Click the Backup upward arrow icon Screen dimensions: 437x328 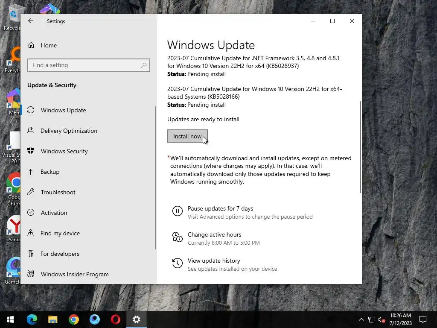[x=31, y=171]
